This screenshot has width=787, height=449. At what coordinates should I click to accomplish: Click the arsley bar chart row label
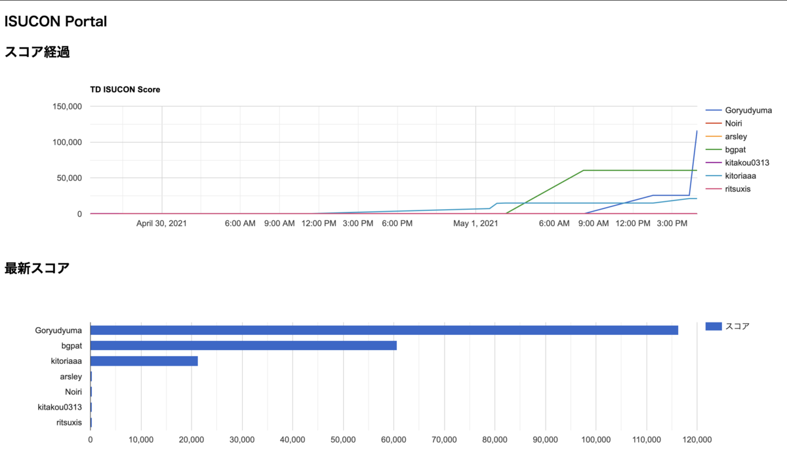tap(71, 376)
